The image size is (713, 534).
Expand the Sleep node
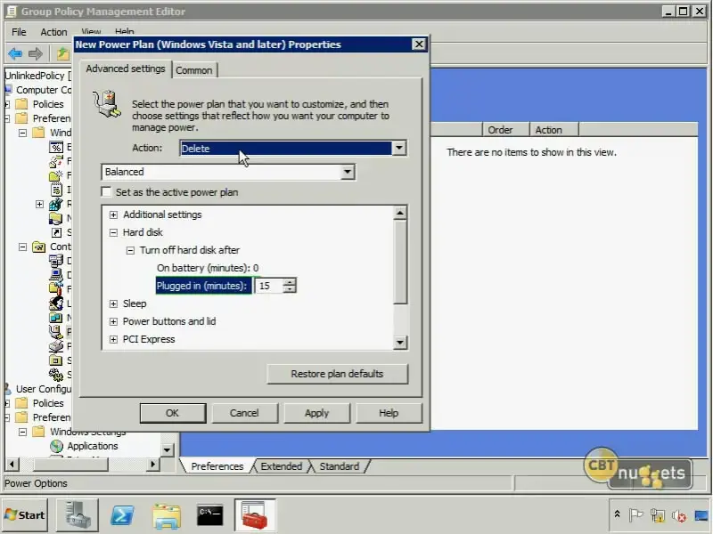(x=114, y=303)
